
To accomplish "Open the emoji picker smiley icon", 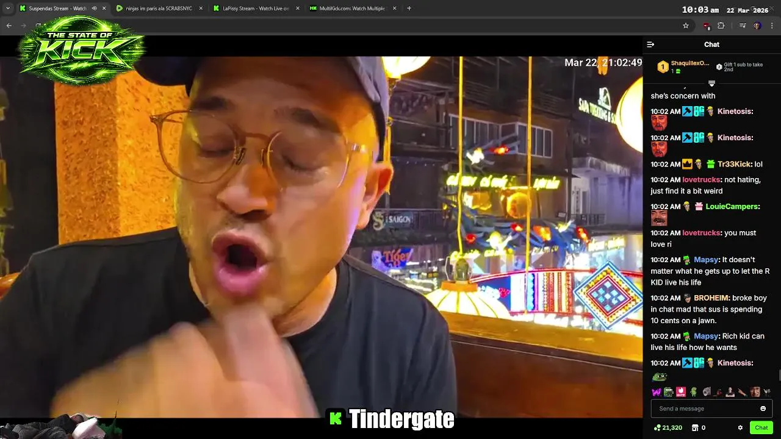I will click(763, 409).
